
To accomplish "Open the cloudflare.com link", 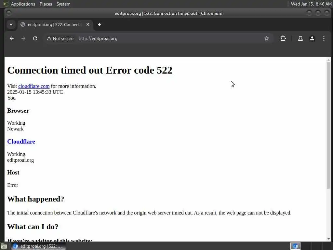I will (x=34, y=86).
